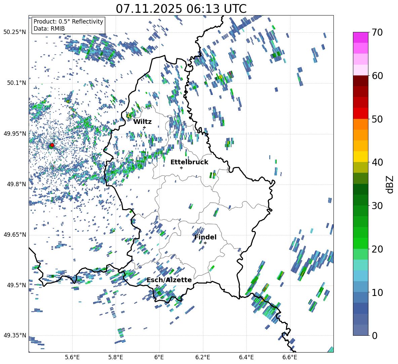398x364 pixels.
Task: Click the Findel station cross marker
Action: click(205, 243)
